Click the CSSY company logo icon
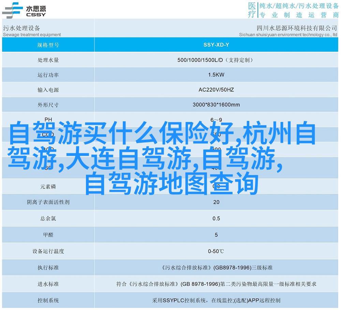This screenshot has height=310, width=341. (x=12, y=10)
